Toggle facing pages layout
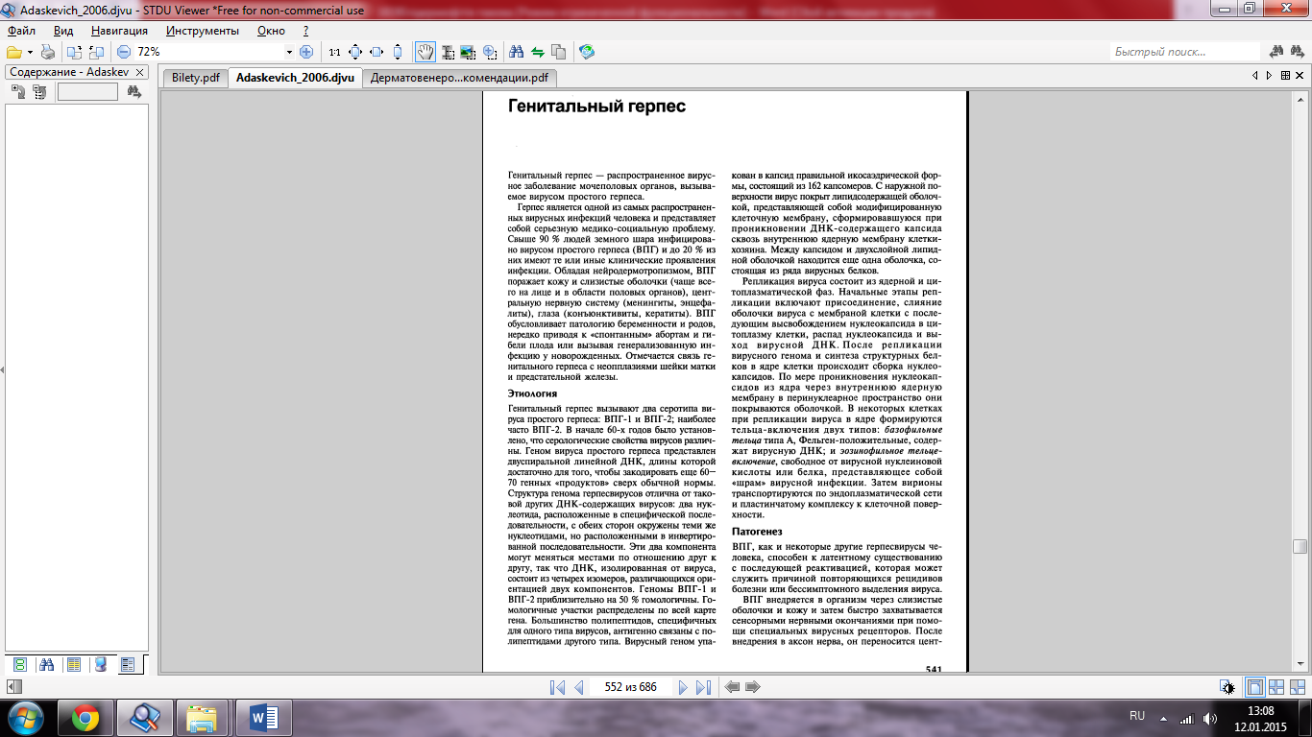 click(x=1276, y=687)
